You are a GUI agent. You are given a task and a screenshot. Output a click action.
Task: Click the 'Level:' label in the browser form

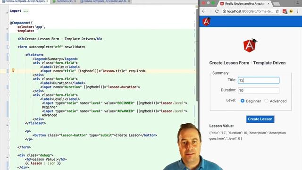pyautogui.click(x=231, y=100)
